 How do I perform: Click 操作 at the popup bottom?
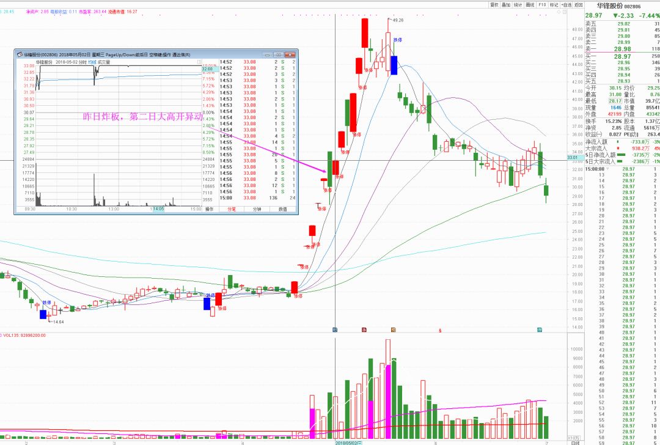pos(209,209)
